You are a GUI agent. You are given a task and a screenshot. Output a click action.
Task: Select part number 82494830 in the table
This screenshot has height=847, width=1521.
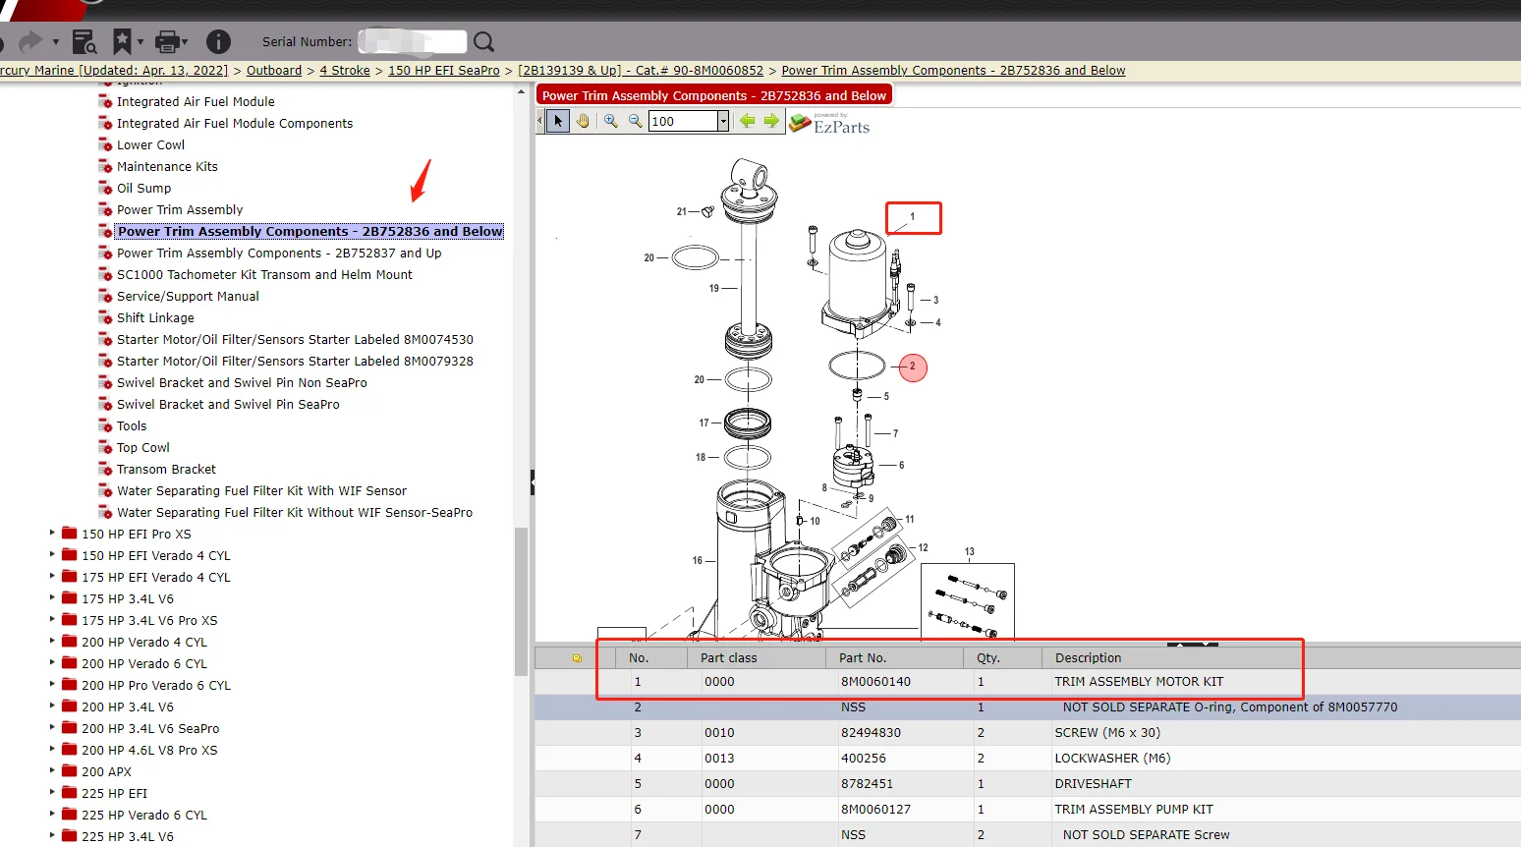click(x=871, y=733)
